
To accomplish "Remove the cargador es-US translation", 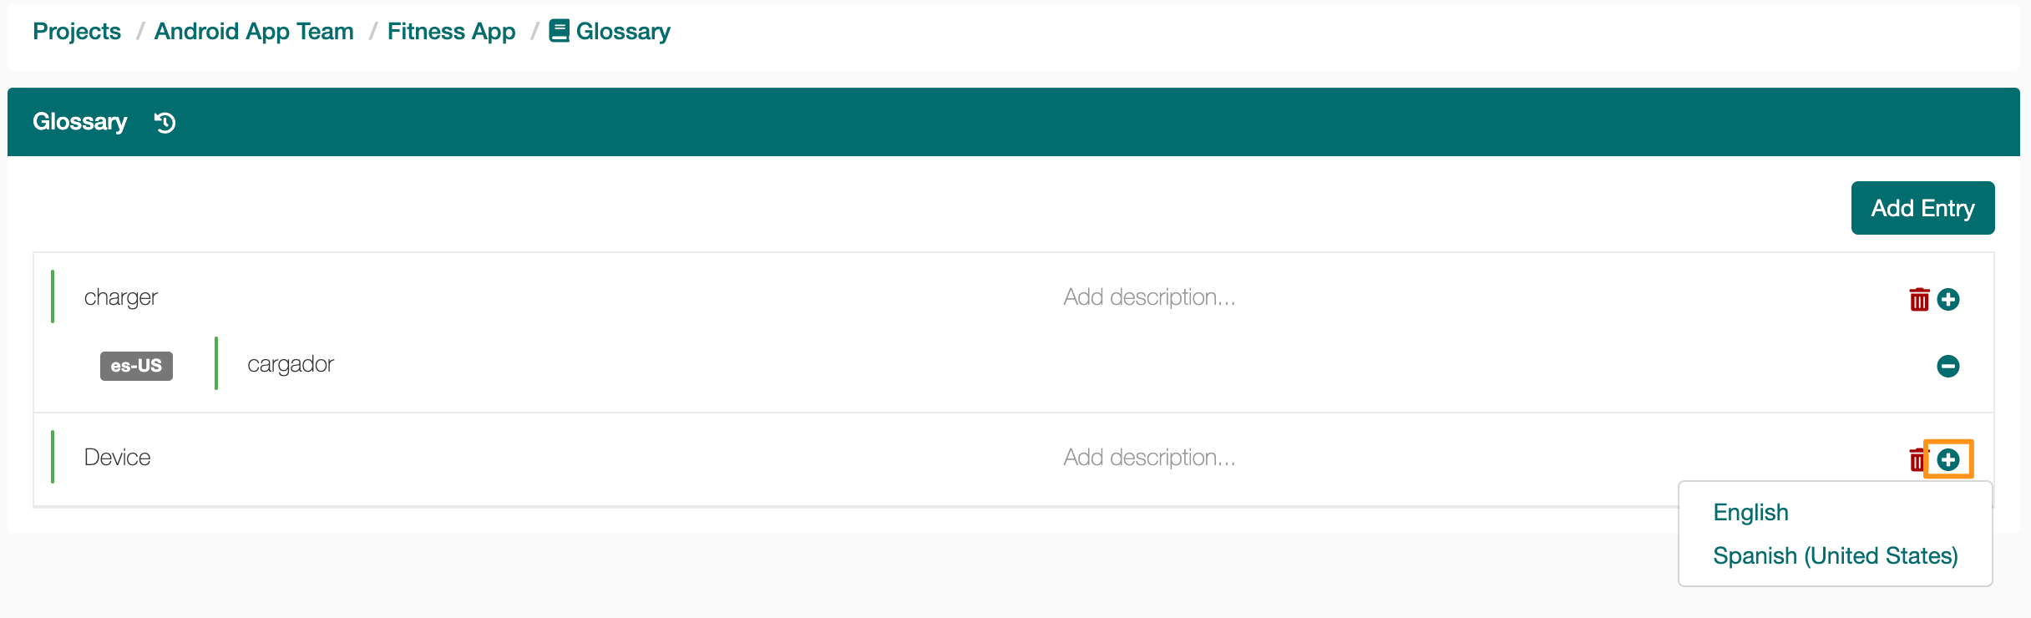I will pos(1948,366).
